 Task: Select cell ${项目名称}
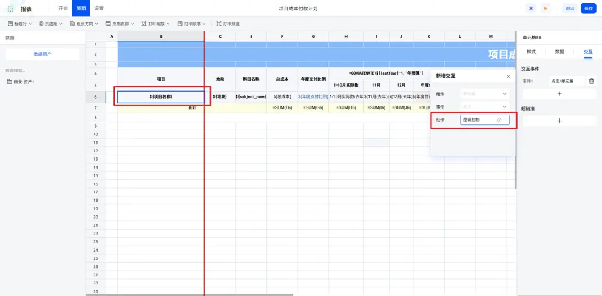161,96
